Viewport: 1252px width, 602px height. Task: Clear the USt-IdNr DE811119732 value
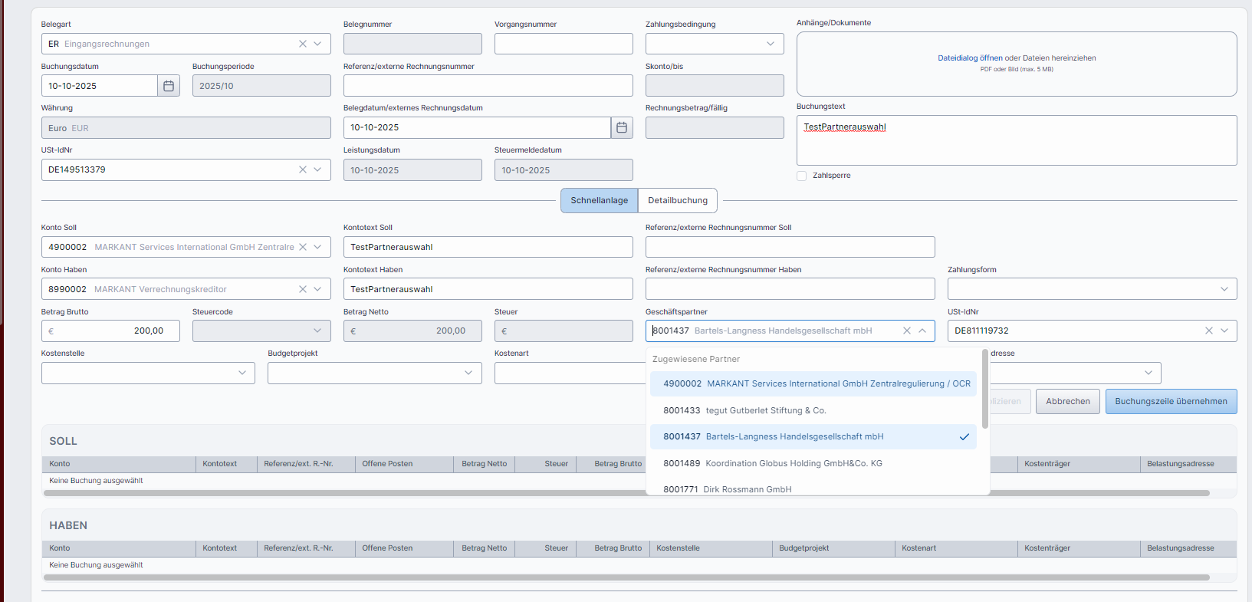pyautogui.click(x=1208, y=331)
